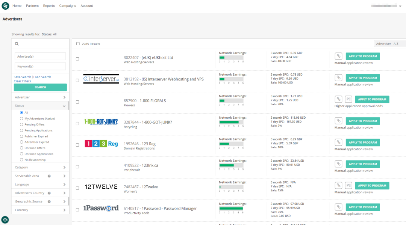Click the 1Password logo
Image resolution: width=406 pixels, height=225 pixels.
coord(101,208)
